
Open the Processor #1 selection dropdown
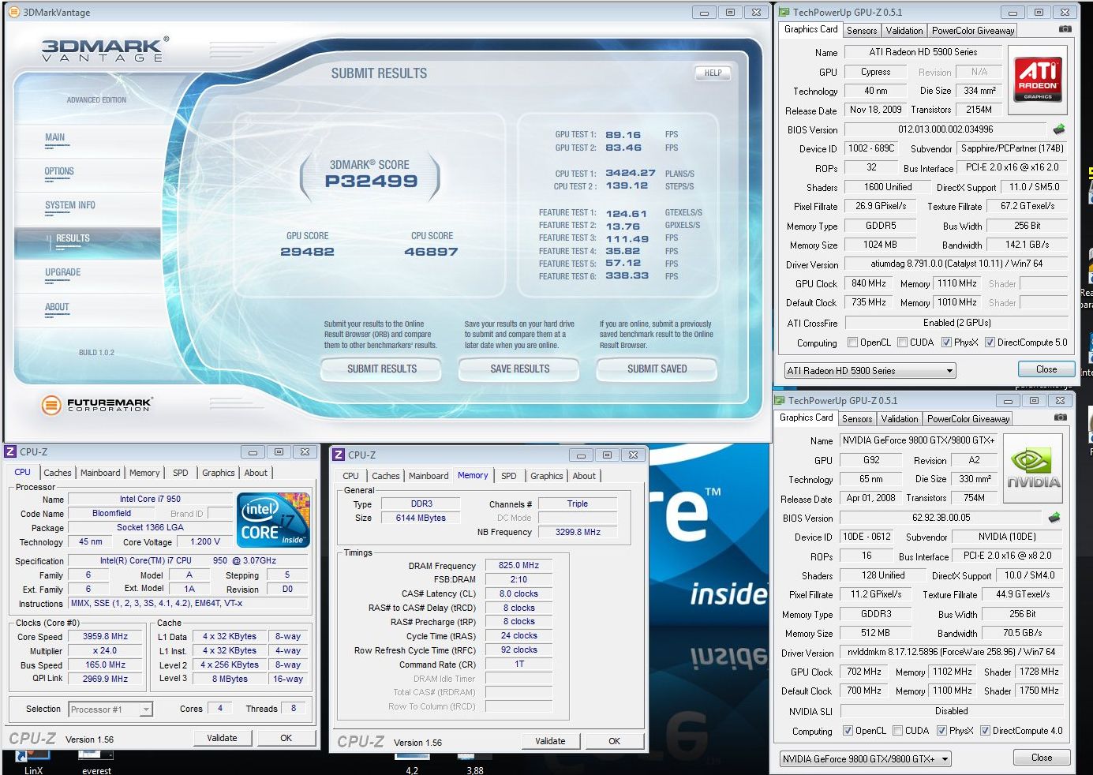pyautogui.click(x=110, y=709)
